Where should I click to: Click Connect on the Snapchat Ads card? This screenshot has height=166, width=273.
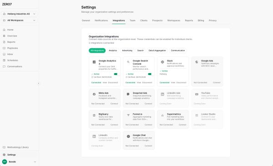pyautogui.click(x=148, y=104)
